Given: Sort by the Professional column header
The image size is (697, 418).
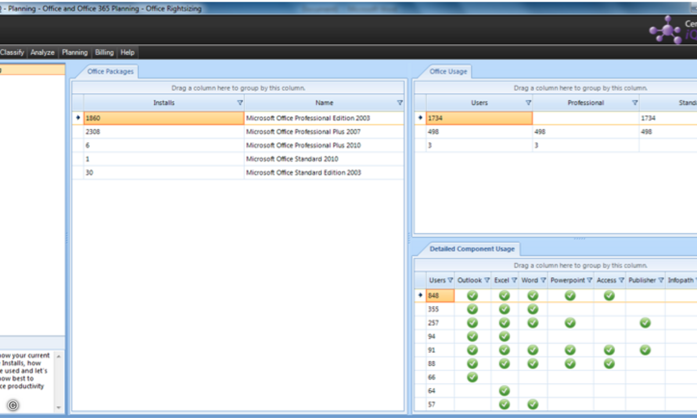Looking at the screenshot, I should (585, 103).
